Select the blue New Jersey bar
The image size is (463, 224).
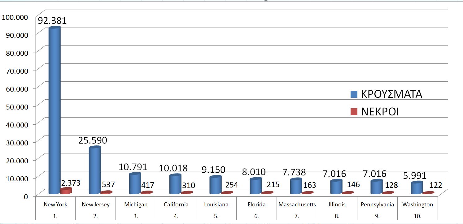click(94, 170)
